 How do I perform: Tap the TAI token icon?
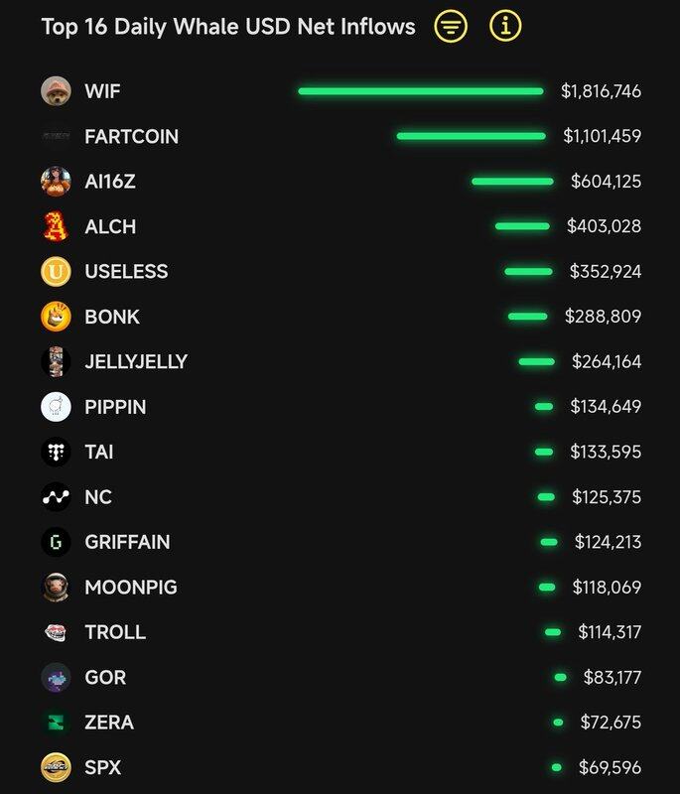(56, 452)
